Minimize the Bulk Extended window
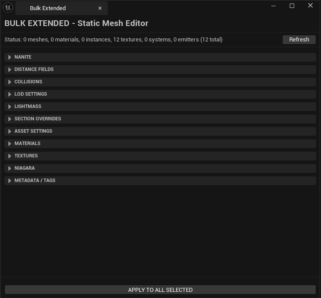 tap(273, 6)
